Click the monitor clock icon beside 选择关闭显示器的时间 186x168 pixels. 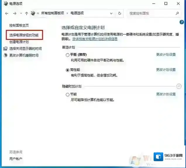tap(5, 48)
